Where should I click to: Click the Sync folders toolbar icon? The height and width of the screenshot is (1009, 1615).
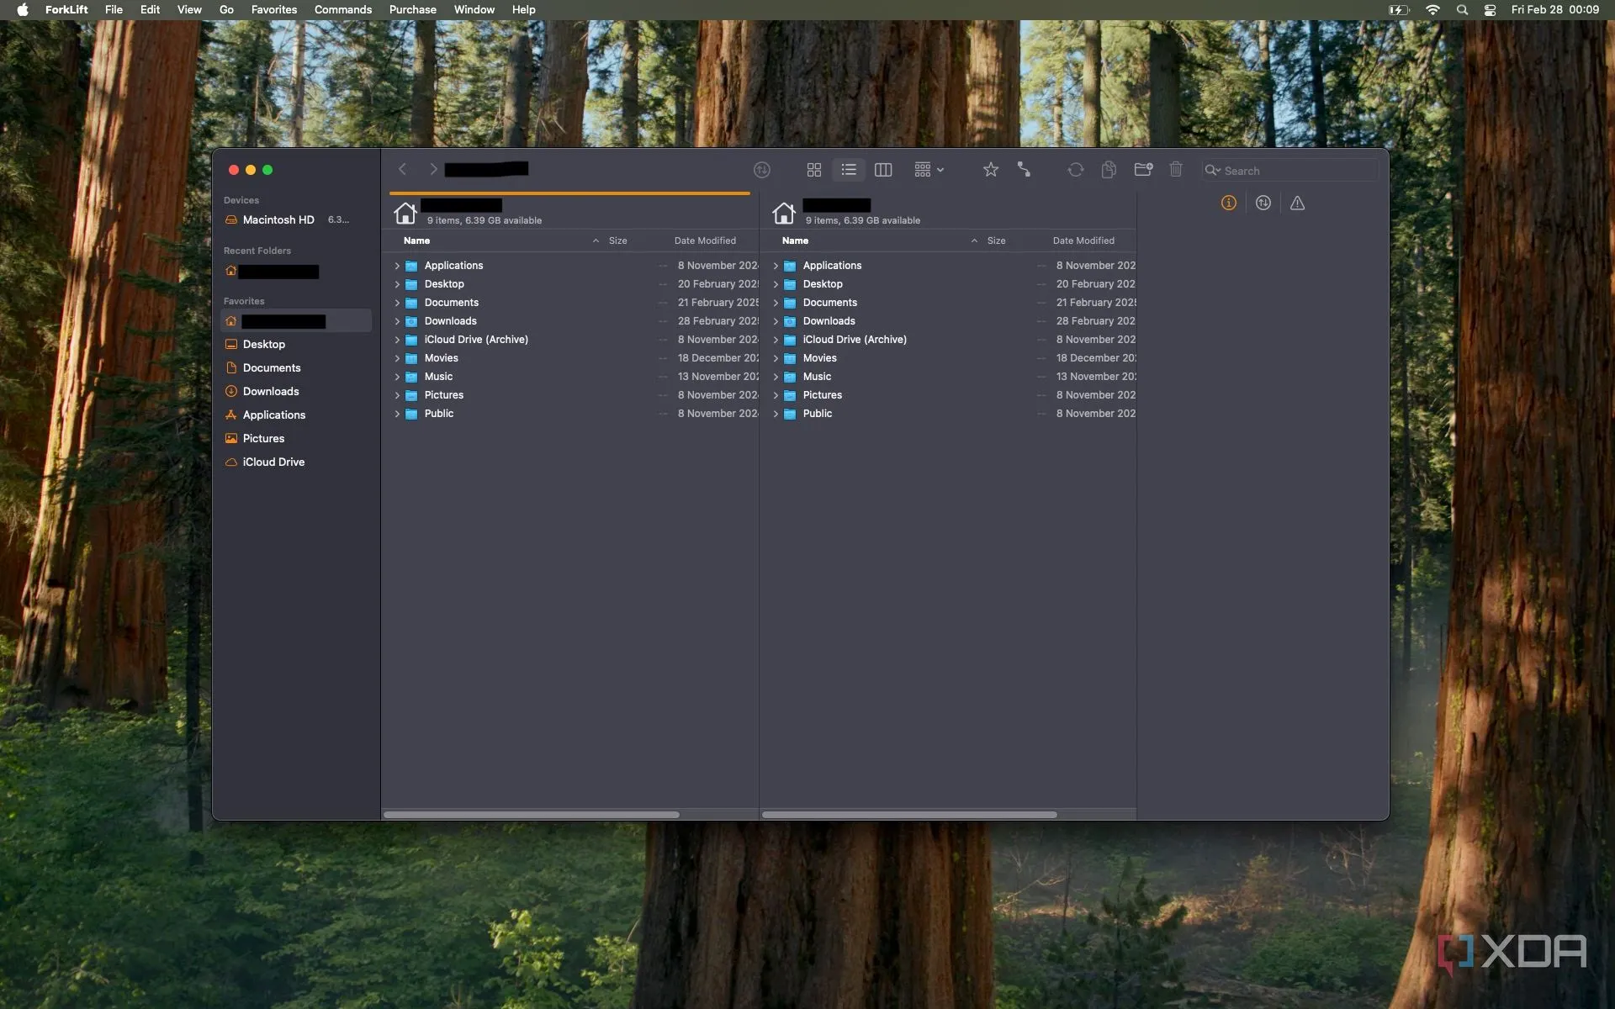pyautogui.click(x=1075, y=170)
